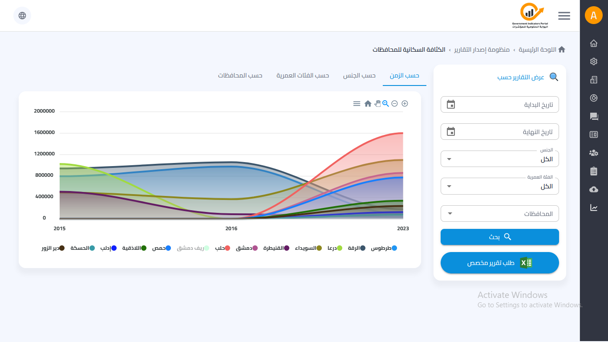Image resolution: width=608 pixels, height=342 pixels.
Task: Click the language globe icon
Action: coord(22,16)
